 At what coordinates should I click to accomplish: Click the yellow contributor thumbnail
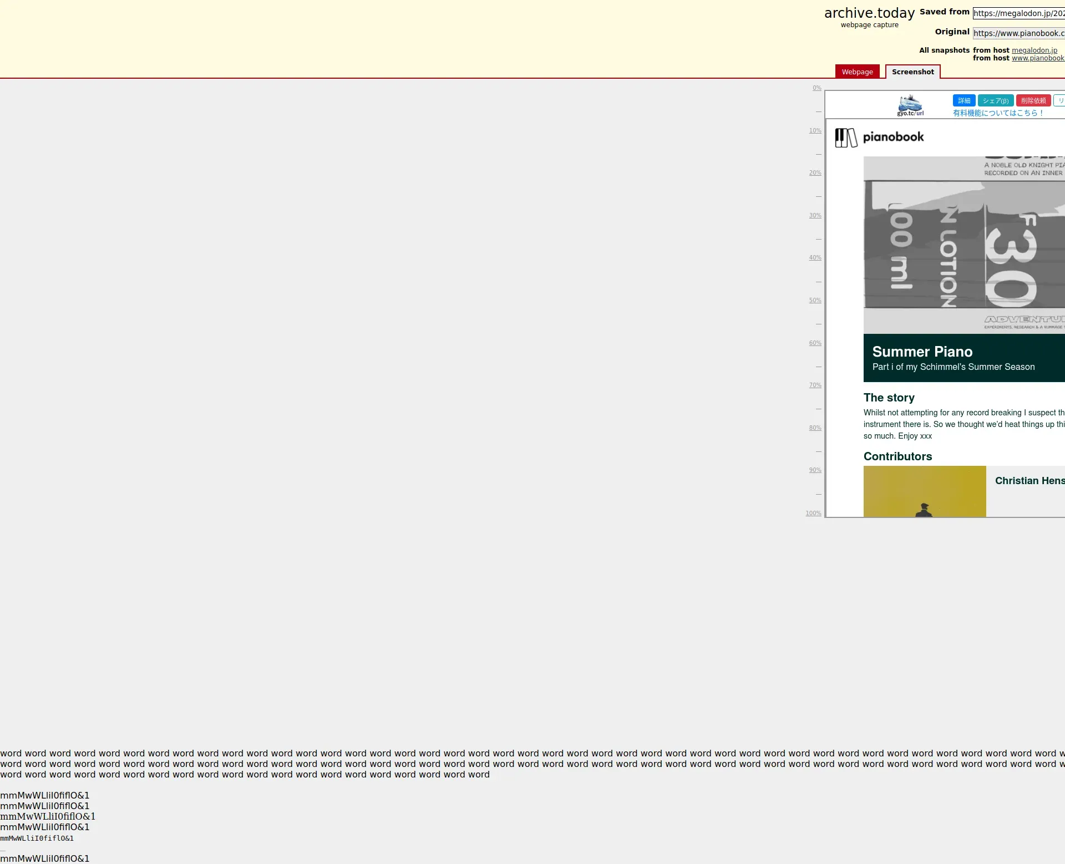point(925,491)
